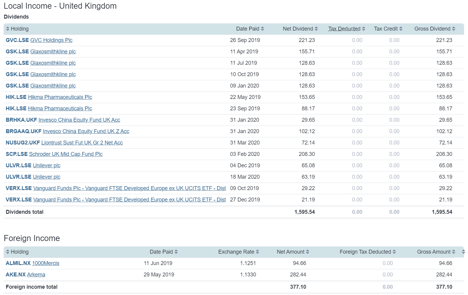Sort by Foreign Tax Deducted arrows icon
This screenshot has height=295, width=468.
point(394,252)
